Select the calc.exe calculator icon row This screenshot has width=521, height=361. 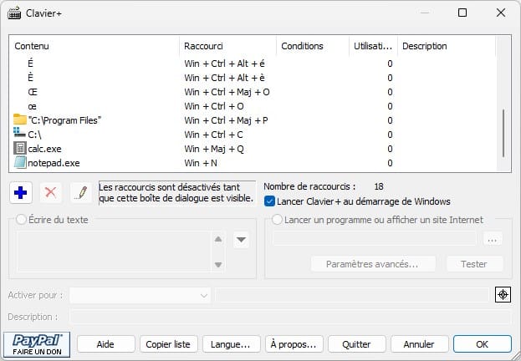click(x=20, y=149)
